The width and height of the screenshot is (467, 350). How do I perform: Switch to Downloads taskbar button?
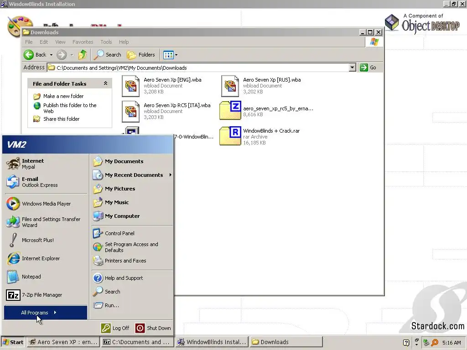point(286,342)
